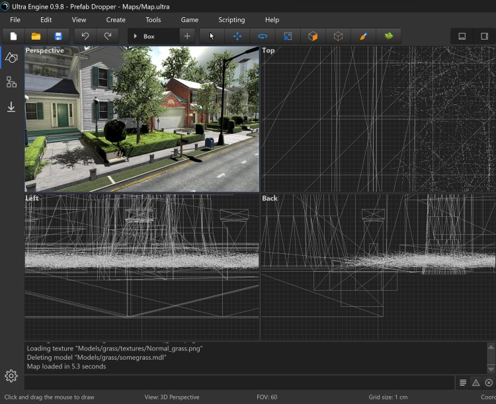Open a map with the folder icon
This screenshot has height=404, width=496.
coord(36,36)
